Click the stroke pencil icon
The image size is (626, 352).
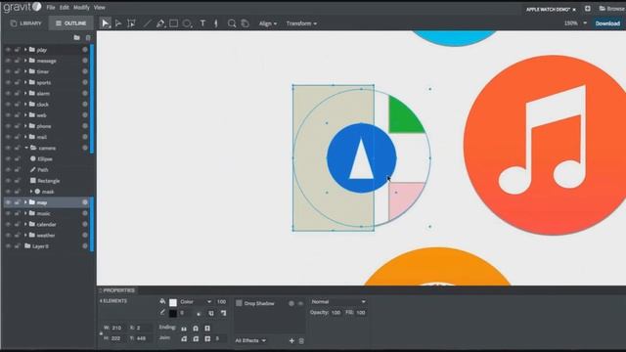click(162, 313)
